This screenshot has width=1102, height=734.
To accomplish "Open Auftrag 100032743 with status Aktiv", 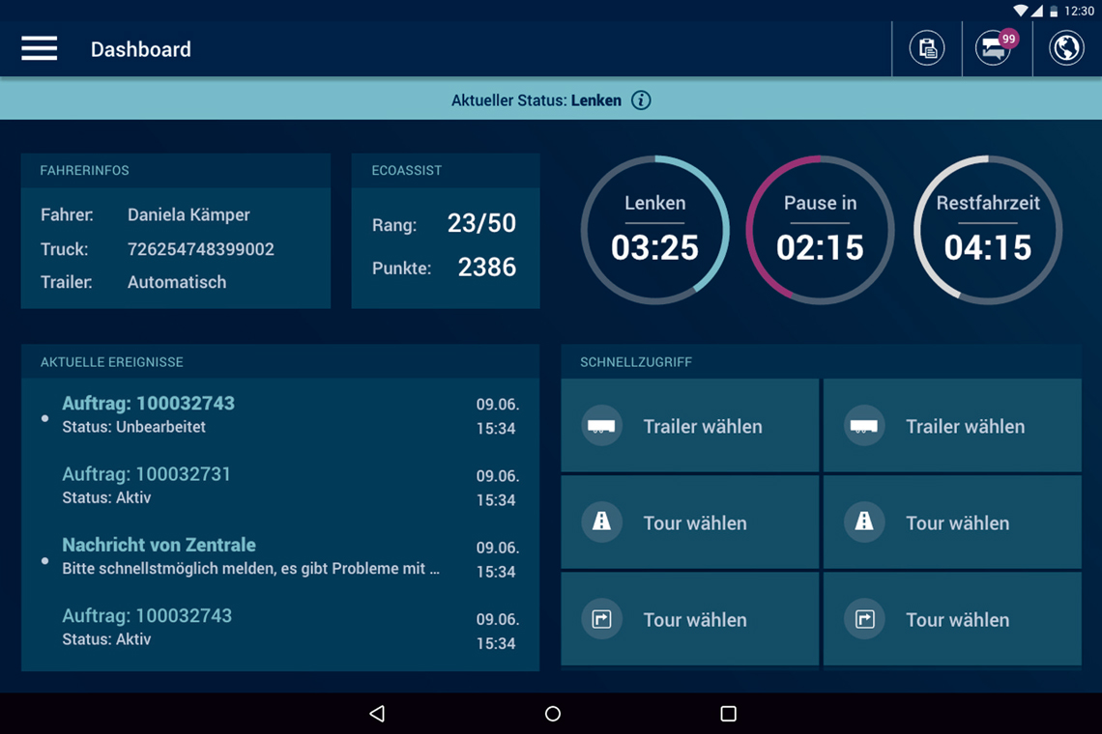I will [x=280, y=627].
